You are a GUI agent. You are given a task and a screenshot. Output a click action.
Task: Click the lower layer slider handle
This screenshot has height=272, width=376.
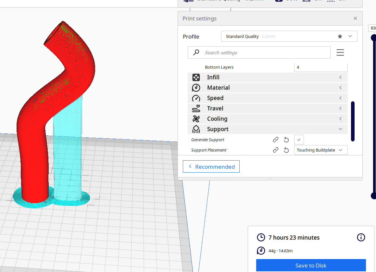tap(374, 196)
